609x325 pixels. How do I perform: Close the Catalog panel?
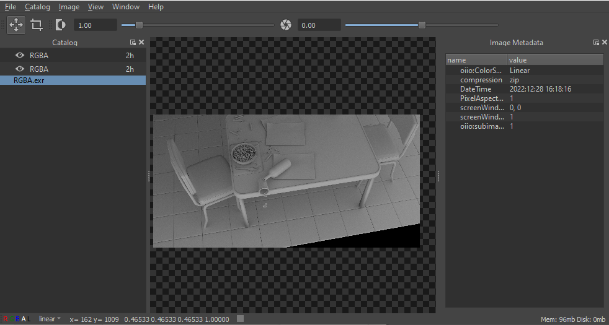click(141, 42)
